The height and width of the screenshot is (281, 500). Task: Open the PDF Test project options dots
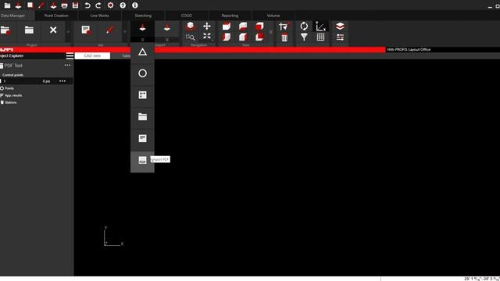click(67, 66)
